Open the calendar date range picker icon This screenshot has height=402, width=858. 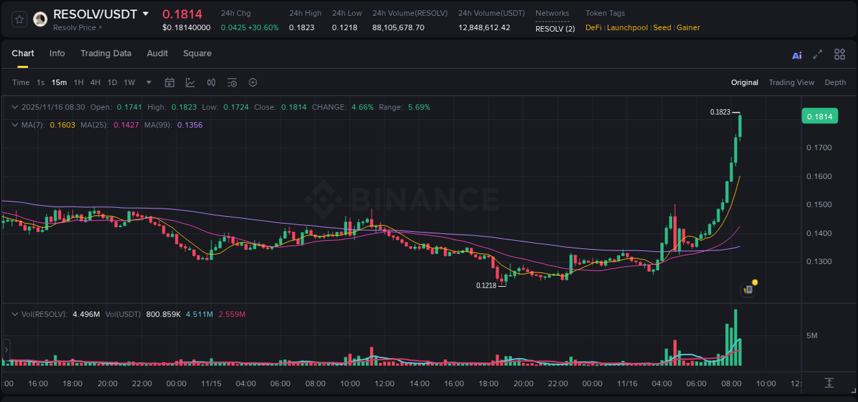(170, 82)
